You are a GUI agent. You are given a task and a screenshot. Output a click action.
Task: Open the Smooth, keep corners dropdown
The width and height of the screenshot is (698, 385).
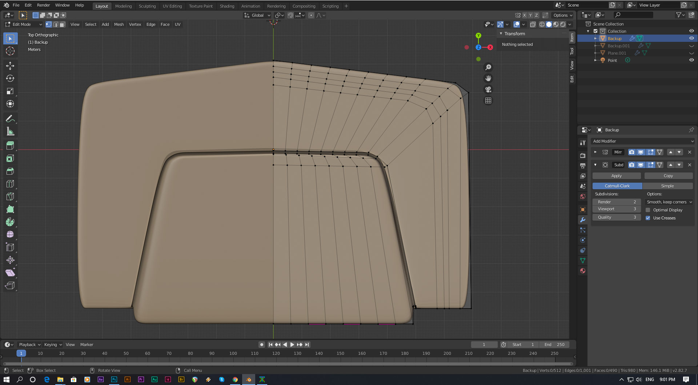(669, 202)
